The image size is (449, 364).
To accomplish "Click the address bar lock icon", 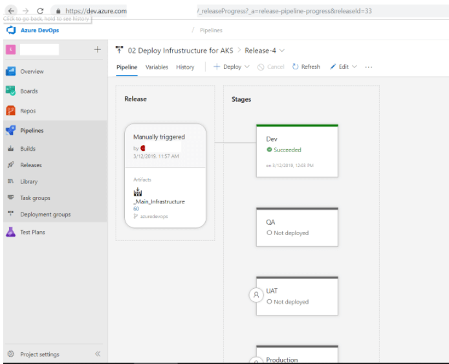I will (58, 11).
